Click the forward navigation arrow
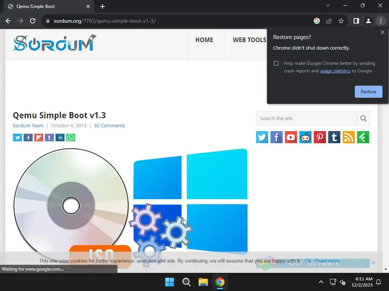This screenshot has height=291, width=389. click(21, 21)
